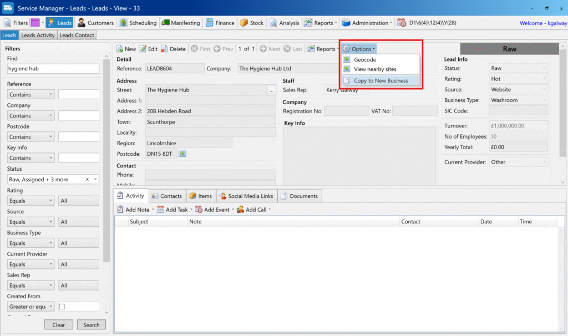Click the Find text input field

tap(53, 69)
